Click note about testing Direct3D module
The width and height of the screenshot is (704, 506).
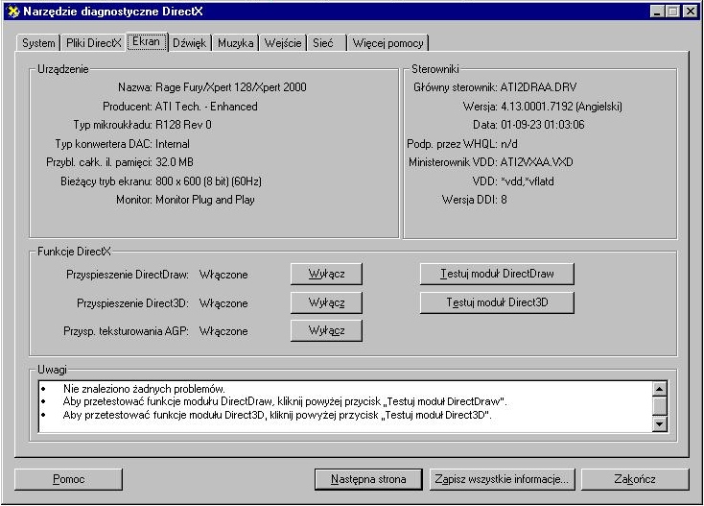coord(277,415)
